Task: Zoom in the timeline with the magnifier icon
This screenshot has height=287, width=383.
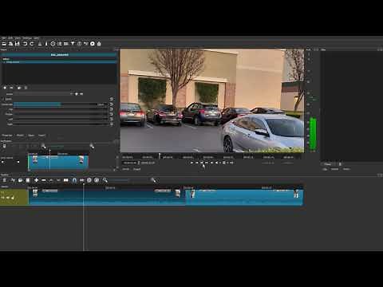Action: click(153, 180)
